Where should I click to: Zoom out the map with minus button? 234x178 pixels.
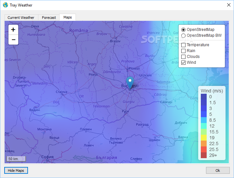click(x=13, y=40)
